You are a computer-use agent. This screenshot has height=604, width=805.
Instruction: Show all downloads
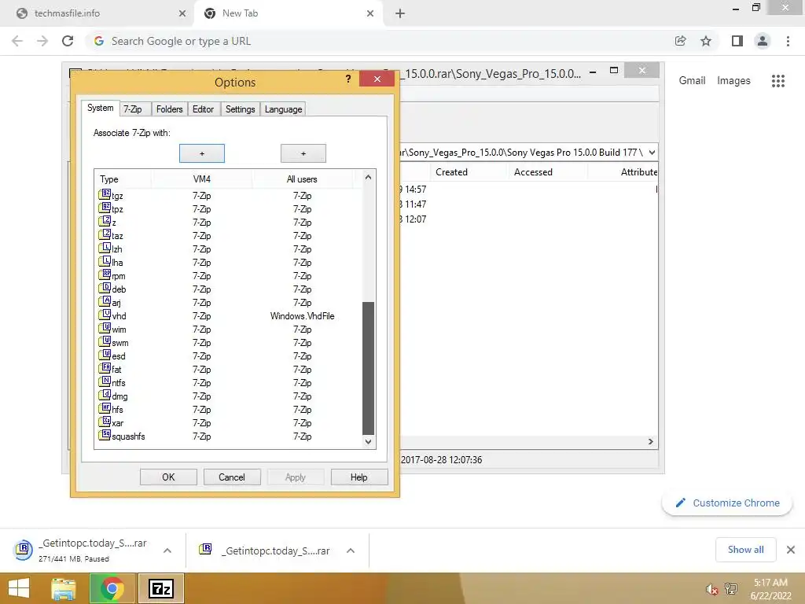[x=745, y=550]
